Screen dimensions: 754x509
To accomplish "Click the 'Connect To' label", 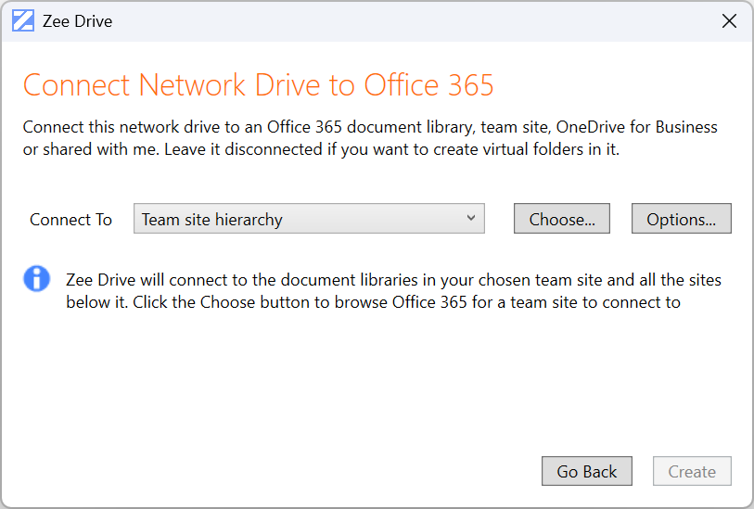I will coord(70,220).
